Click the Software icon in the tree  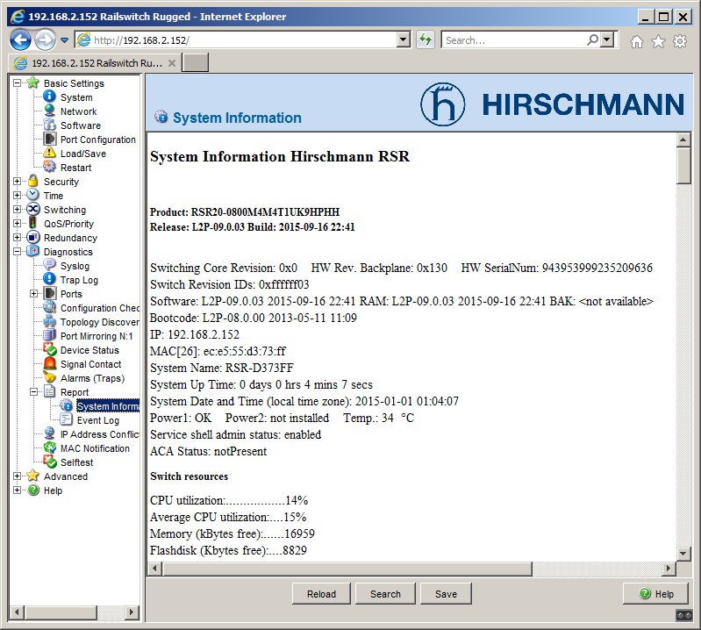tap(49, 125)
